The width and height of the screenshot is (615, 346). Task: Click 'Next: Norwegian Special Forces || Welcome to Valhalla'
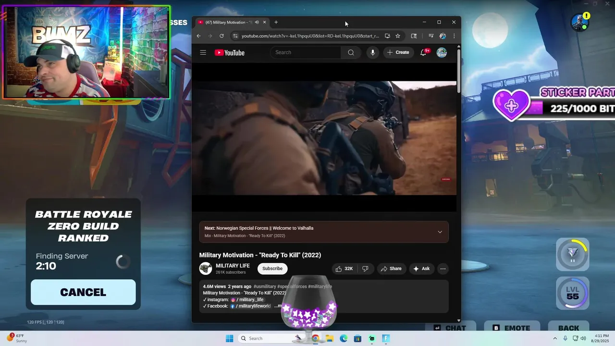point(259,228)
